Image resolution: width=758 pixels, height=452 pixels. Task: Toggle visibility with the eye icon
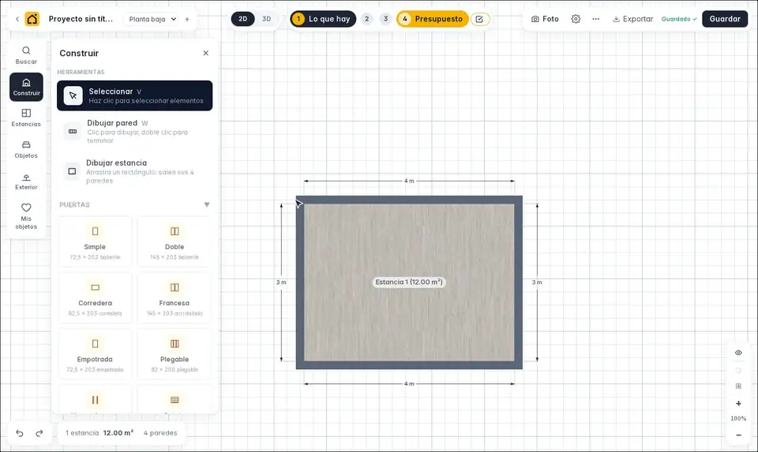point(738,353)
